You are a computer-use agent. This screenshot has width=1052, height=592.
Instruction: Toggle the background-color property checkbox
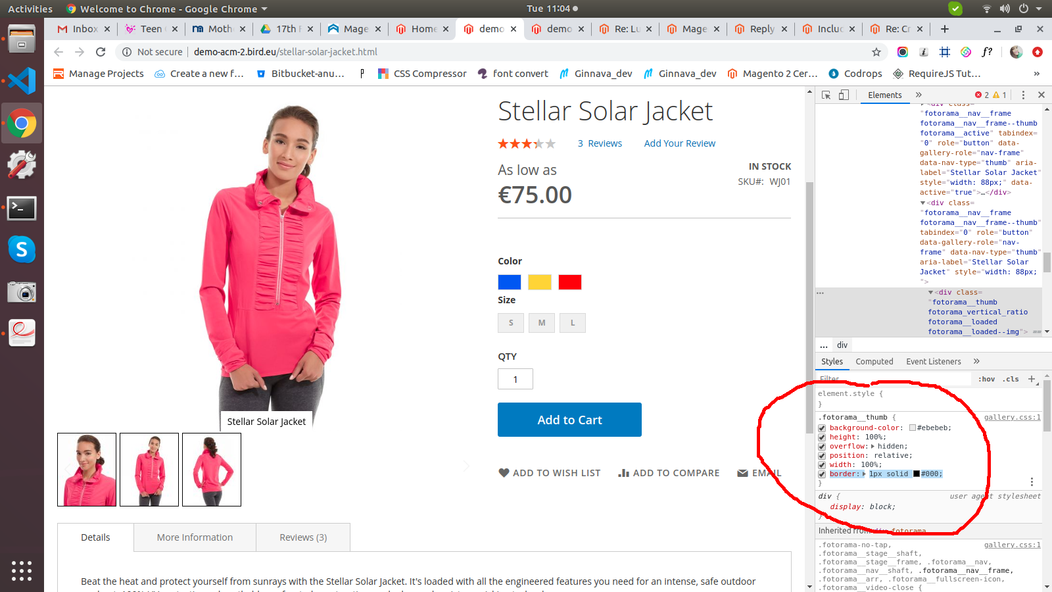tap(822, 428)
